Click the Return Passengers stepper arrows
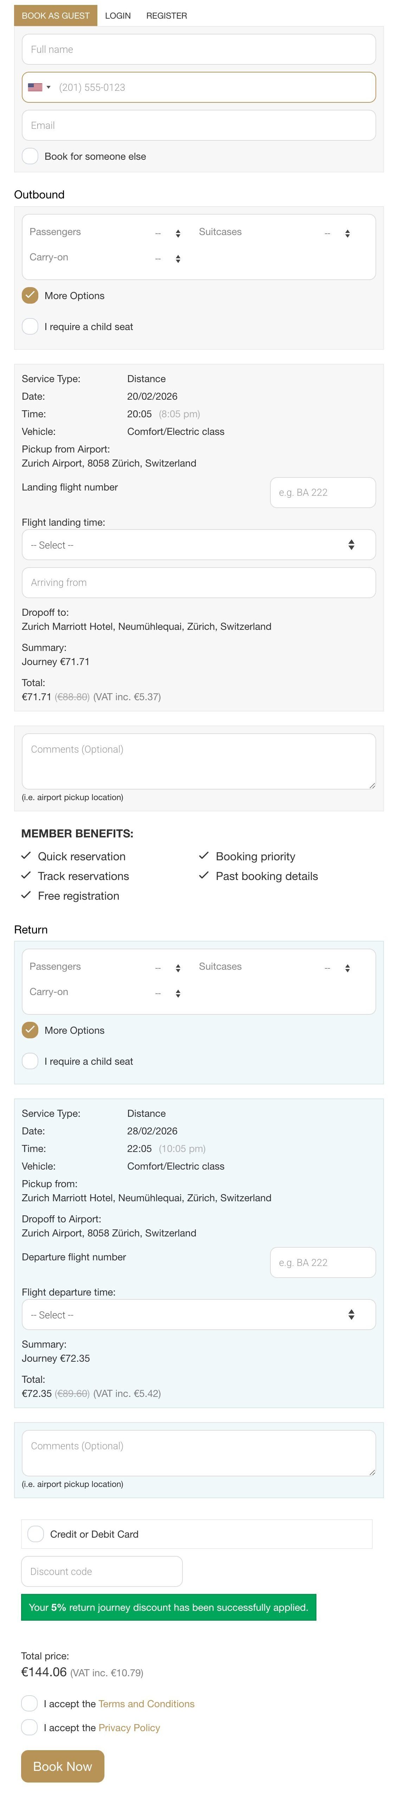The height and width of the screenshot is (1798, 398). (x=178, y=968)
